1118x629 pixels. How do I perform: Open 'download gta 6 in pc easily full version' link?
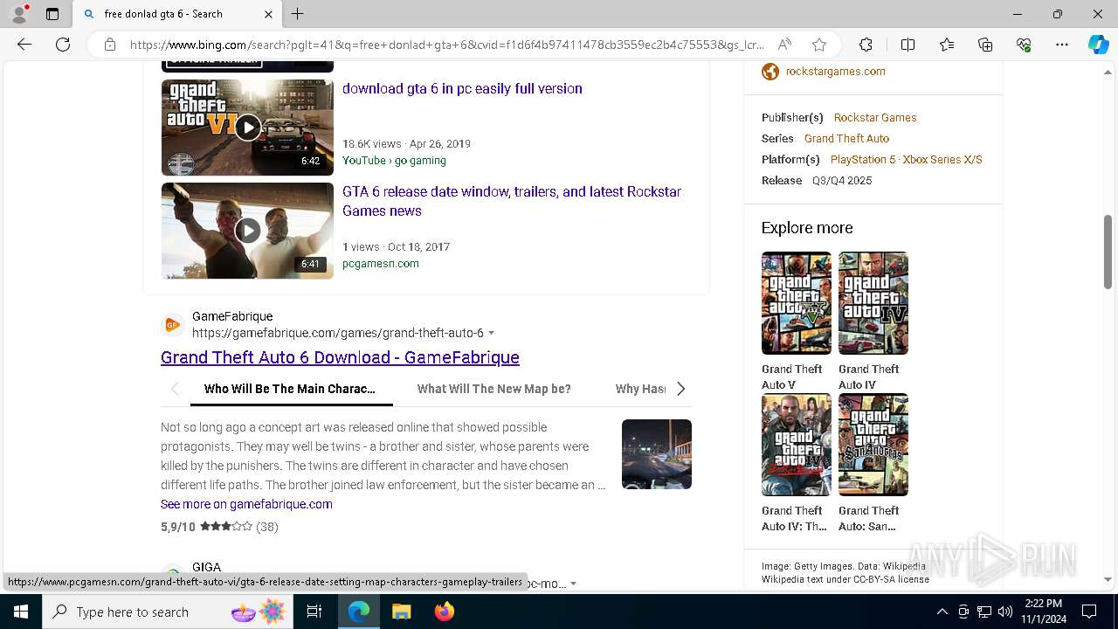pyautogui.click(x=462, y=88)
